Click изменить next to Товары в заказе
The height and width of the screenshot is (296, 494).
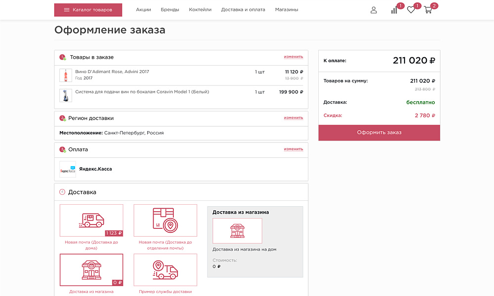pos(294,57)
